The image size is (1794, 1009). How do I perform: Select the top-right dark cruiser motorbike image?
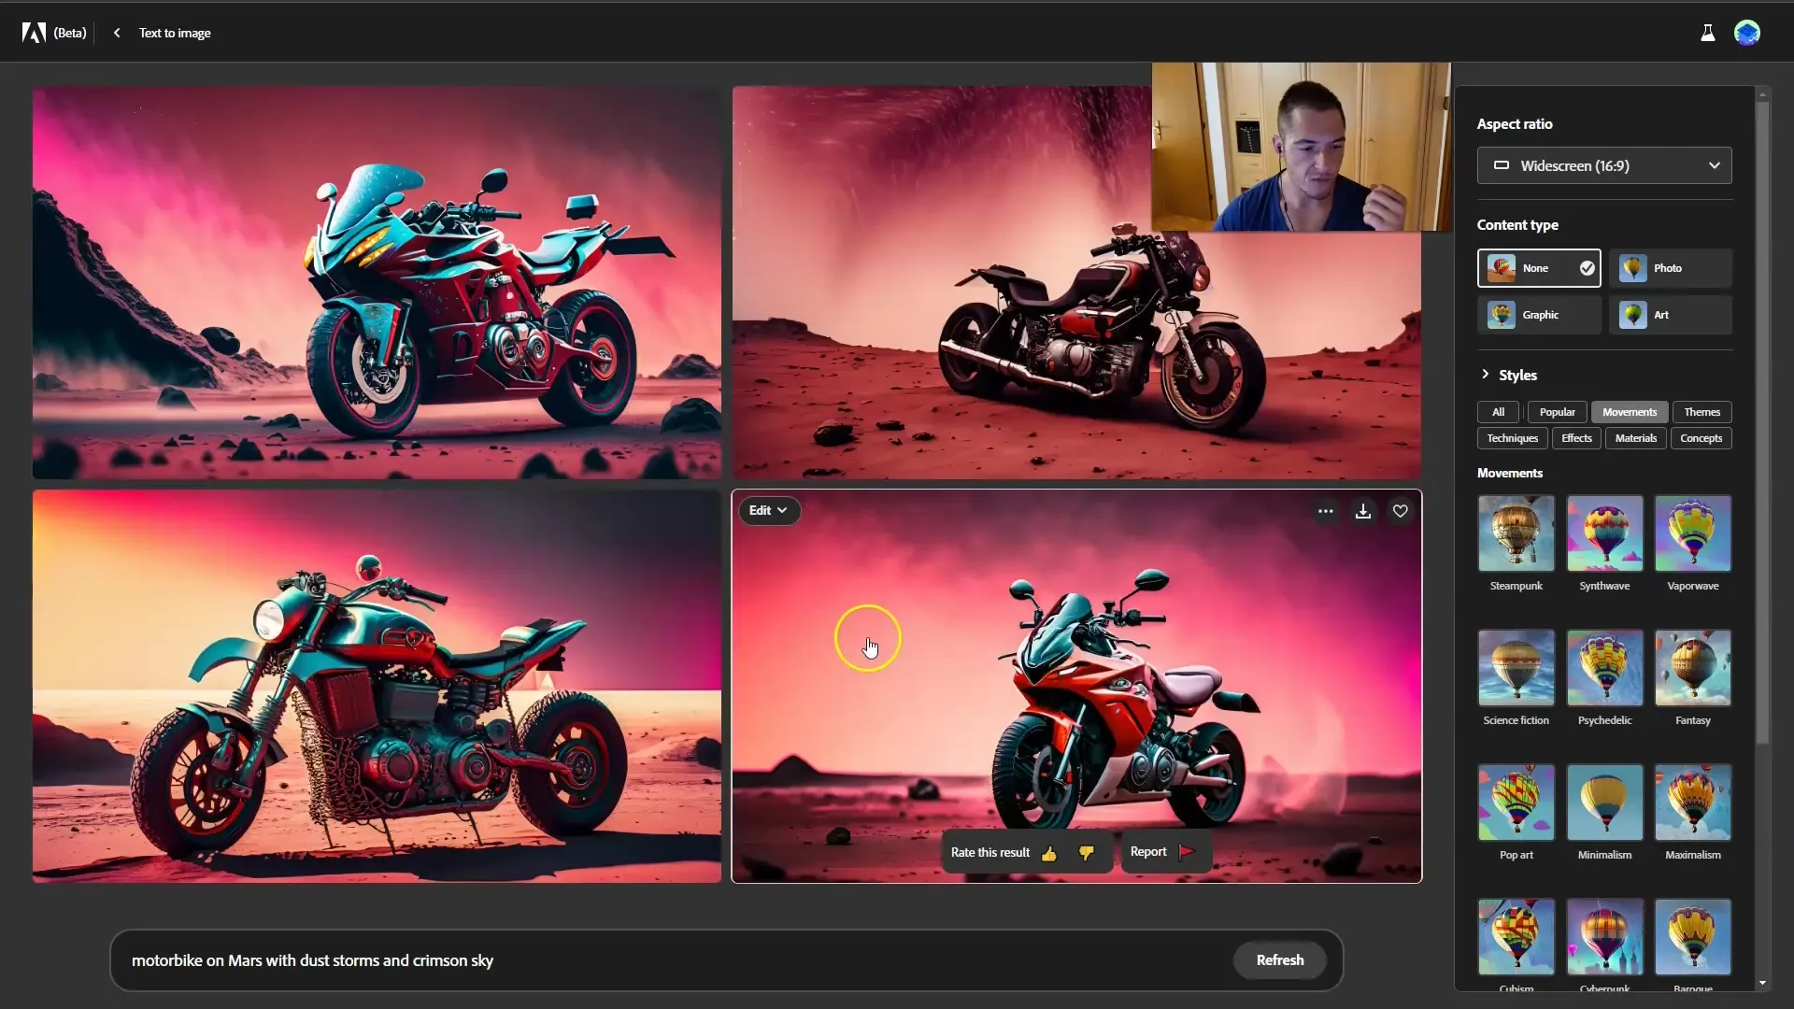point(1076,283)
